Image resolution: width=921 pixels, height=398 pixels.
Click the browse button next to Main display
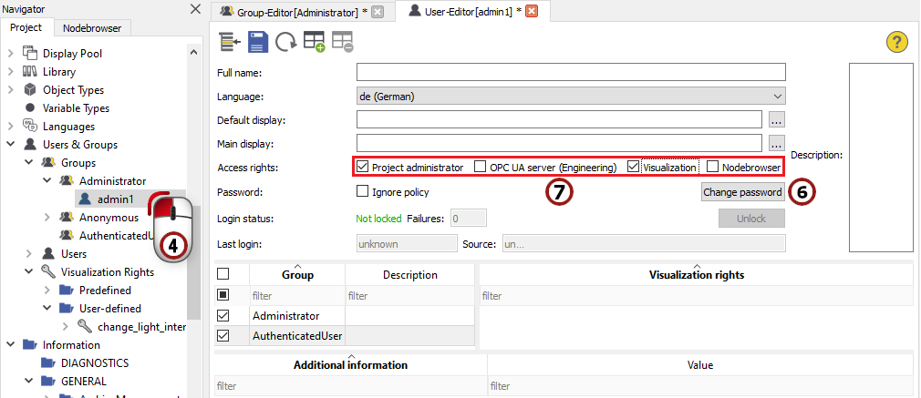[776, 143]
